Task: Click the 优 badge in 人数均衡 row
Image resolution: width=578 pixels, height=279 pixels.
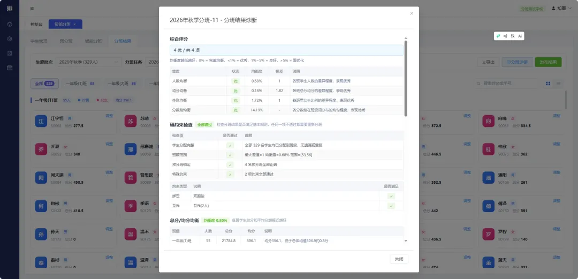Action: click(x=236, y=81)
